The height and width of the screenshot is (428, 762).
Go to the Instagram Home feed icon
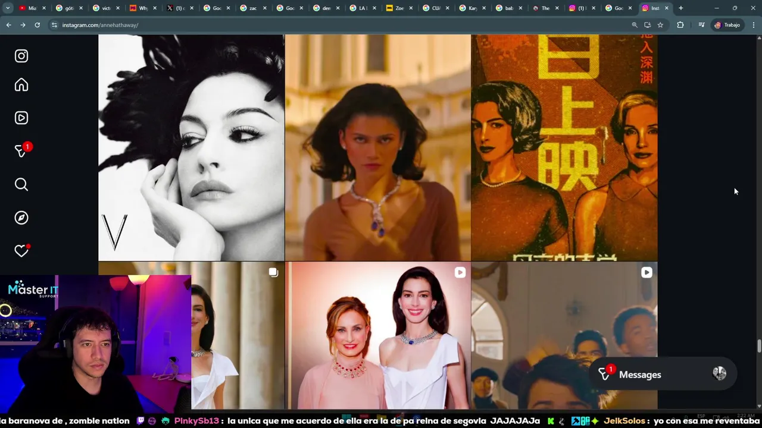(21, 85)
